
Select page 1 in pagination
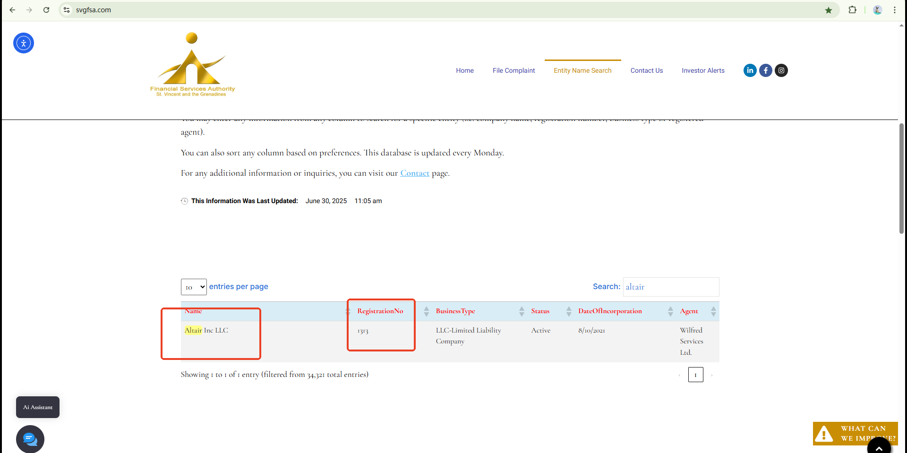tap(695, 375)
